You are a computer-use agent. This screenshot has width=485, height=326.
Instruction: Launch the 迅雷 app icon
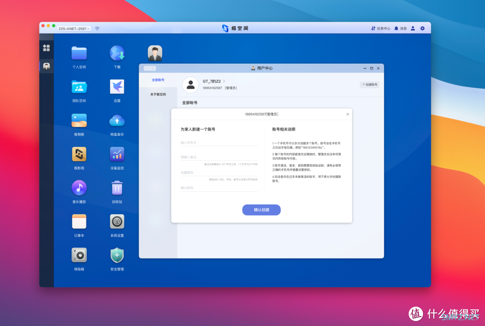click(x=117, y=87)
